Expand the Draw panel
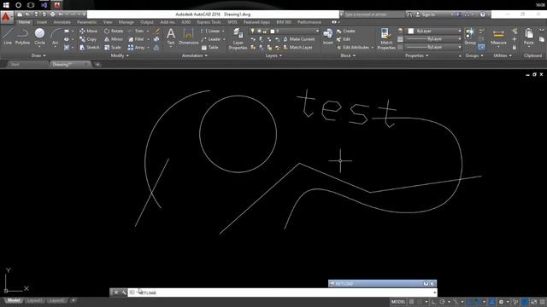Screen dimensions: 547x307 click(38, 55)
